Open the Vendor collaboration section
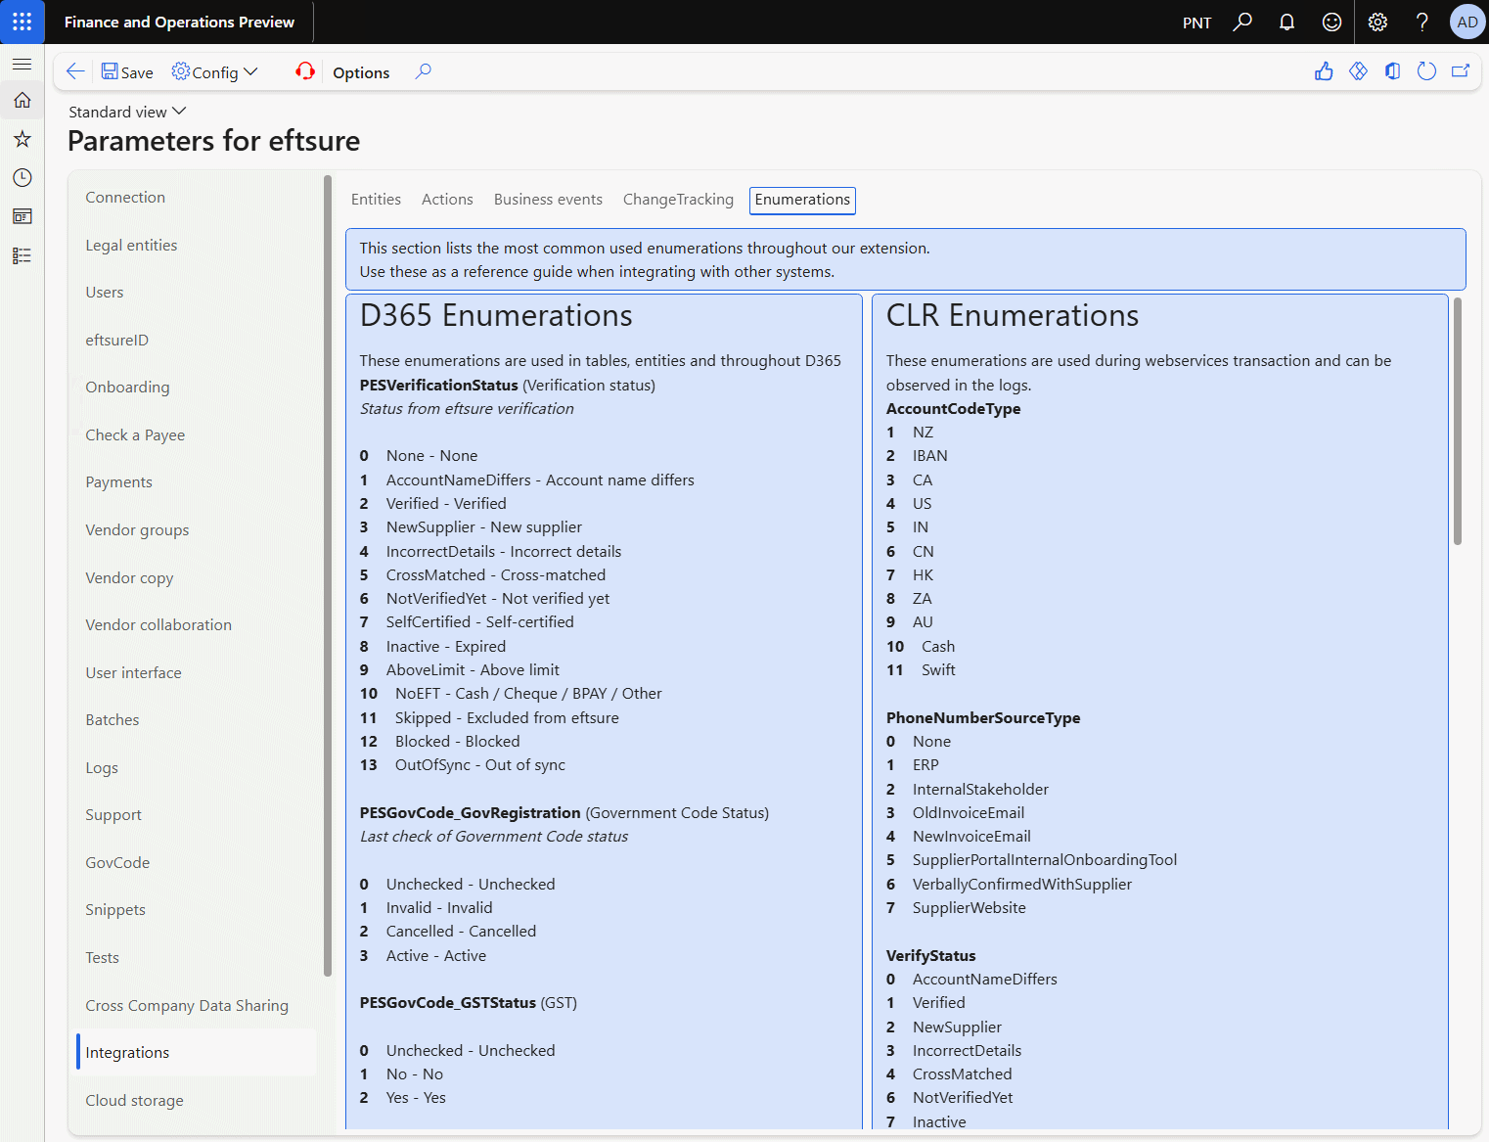1489x1142 pixels. click(x=158, y=625)
